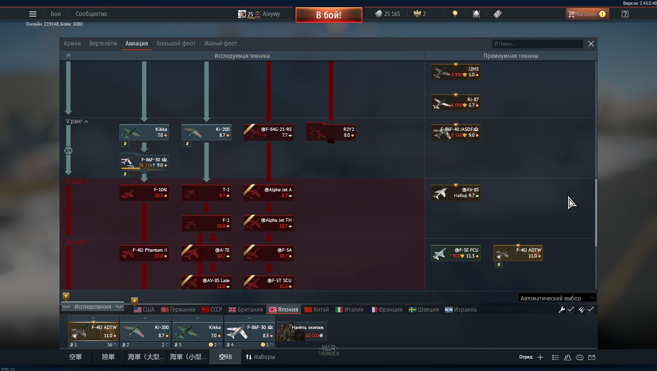Collapse the VI ранг section

[78, 182]
